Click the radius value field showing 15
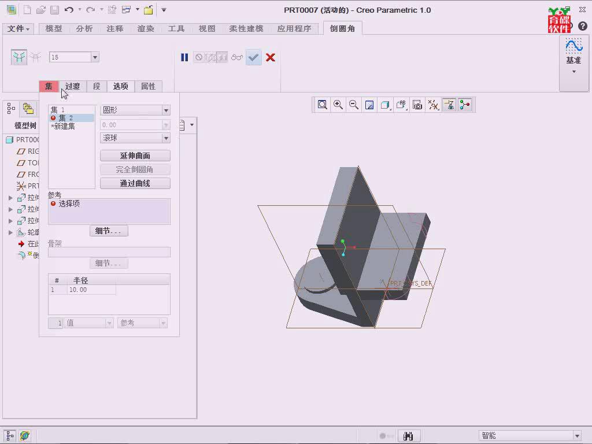Image resolution: width=592 pixels, height=444 pixels. click(70, 57)
